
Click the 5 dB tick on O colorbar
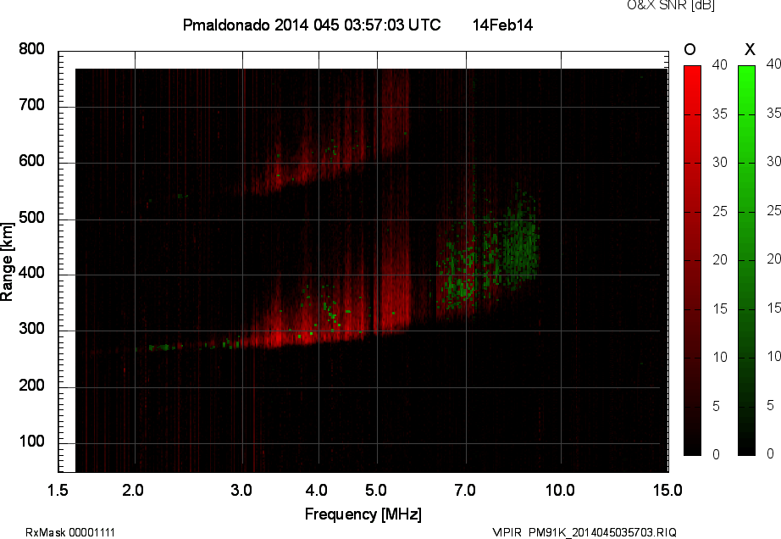pyautogui.click(x=717, y=406)
